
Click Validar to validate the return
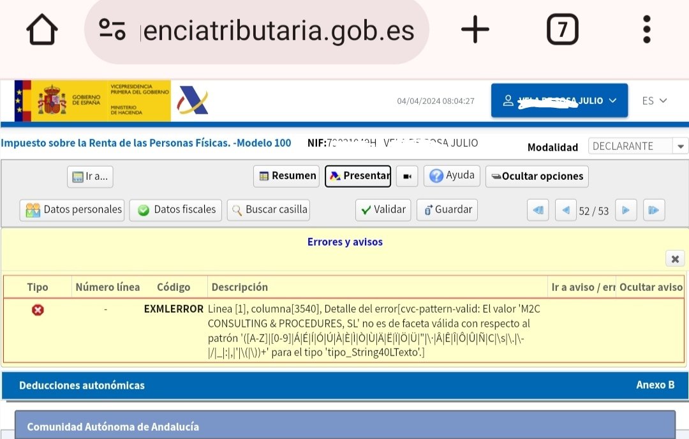[383, 210]
